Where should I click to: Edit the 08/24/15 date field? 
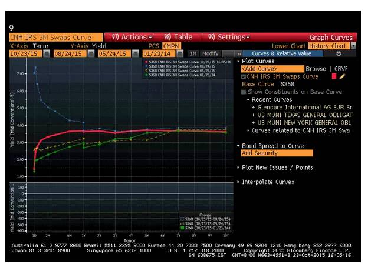(70, 53)
